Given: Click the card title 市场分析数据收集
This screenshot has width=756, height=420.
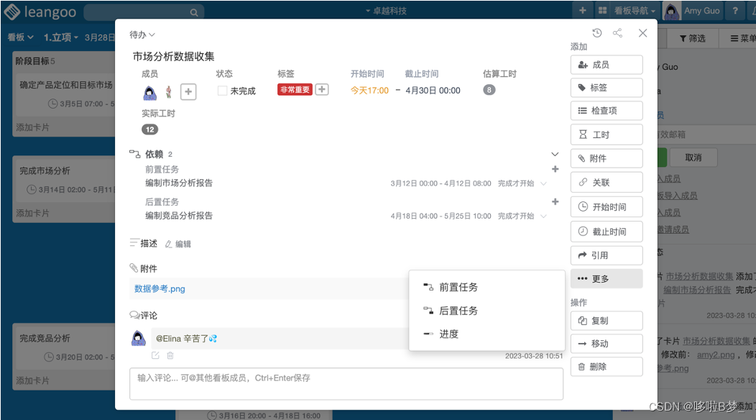Looking at the screenshot, I should 174,57.
